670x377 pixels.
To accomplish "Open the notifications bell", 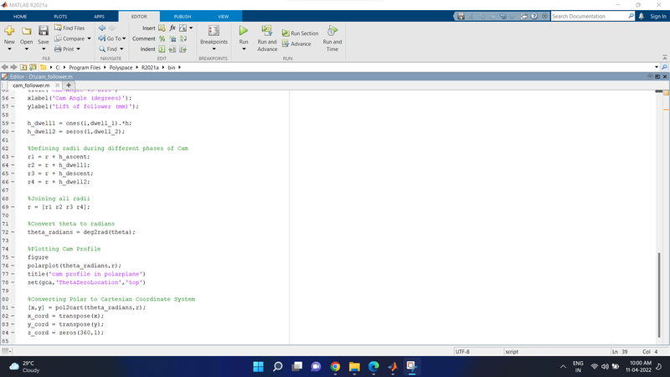I will (642, 16).
